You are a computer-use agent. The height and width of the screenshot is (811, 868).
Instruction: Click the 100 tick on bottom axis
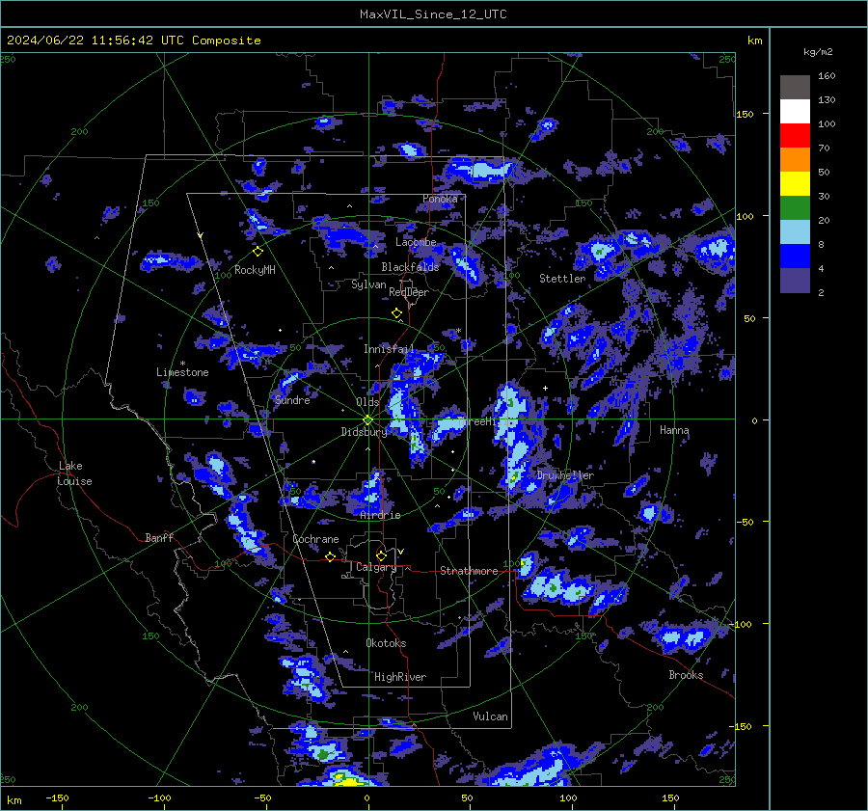click(x=568, y=797)
